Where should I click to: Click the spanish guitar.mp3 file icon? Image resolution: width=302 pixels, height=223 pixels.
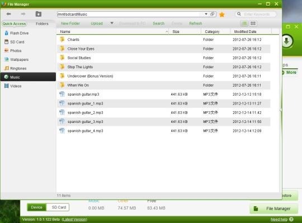tap(62, 94)
